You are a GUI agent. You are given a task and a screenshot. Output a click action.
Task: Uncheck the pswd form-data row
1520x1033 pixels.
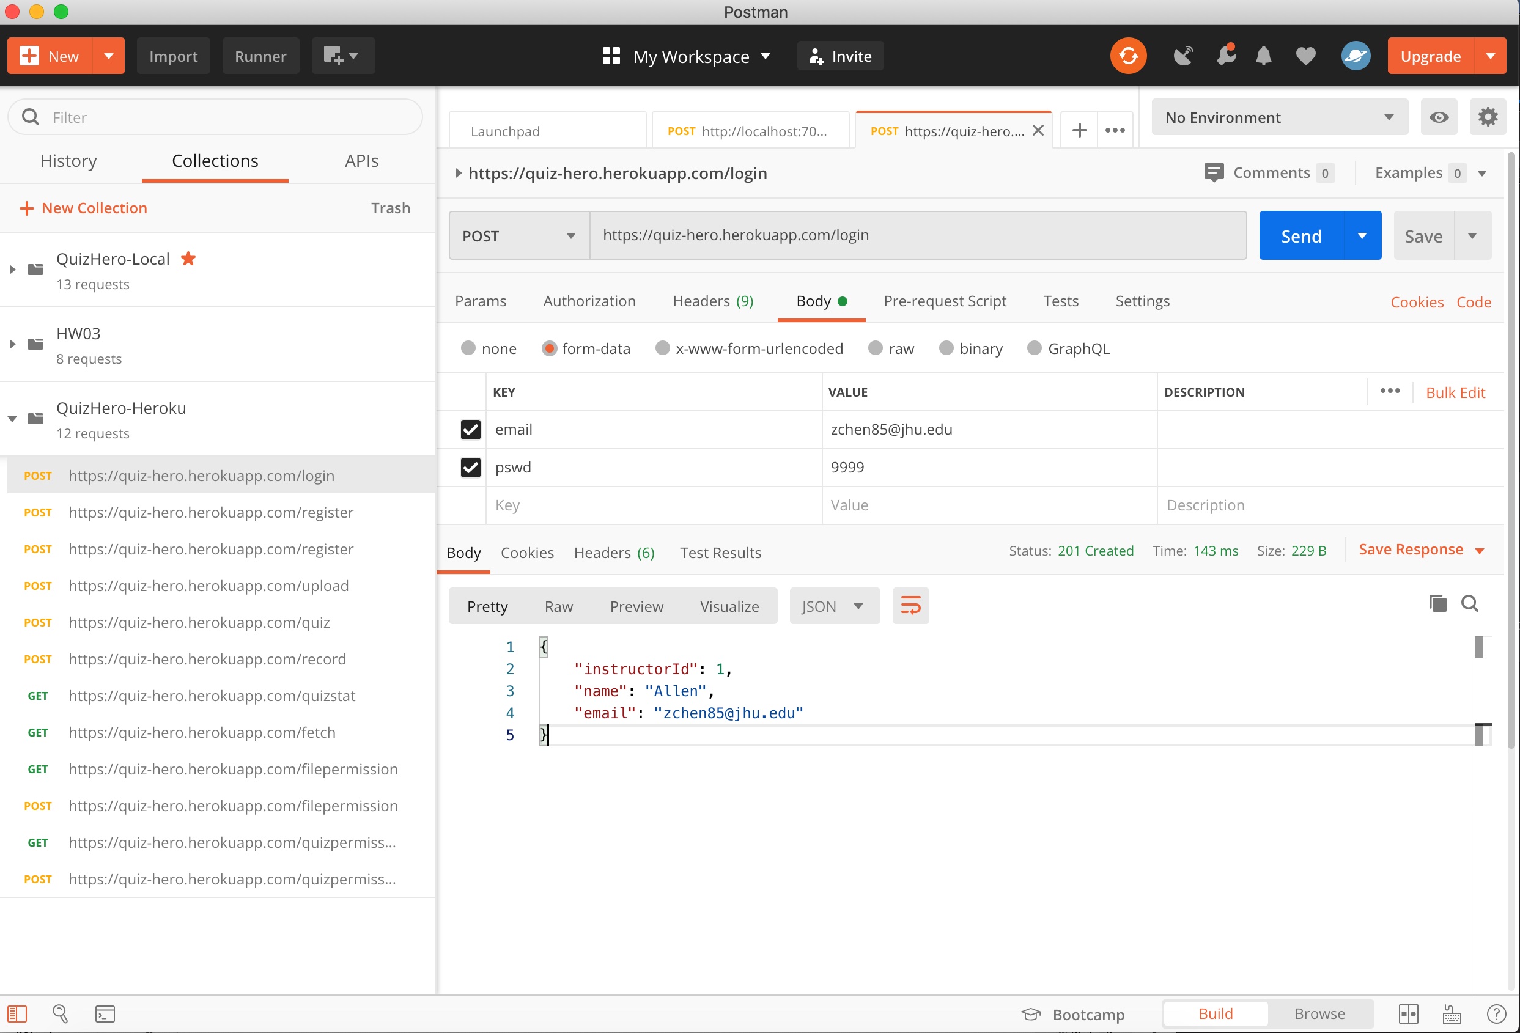(470, 468)
